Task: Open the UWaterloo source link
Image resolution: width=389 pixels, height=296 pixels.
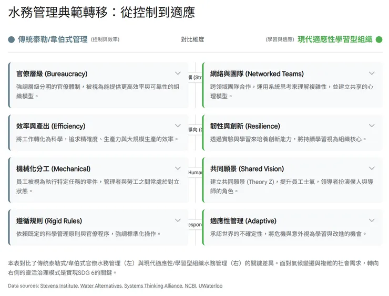Action: click(210, 286)
